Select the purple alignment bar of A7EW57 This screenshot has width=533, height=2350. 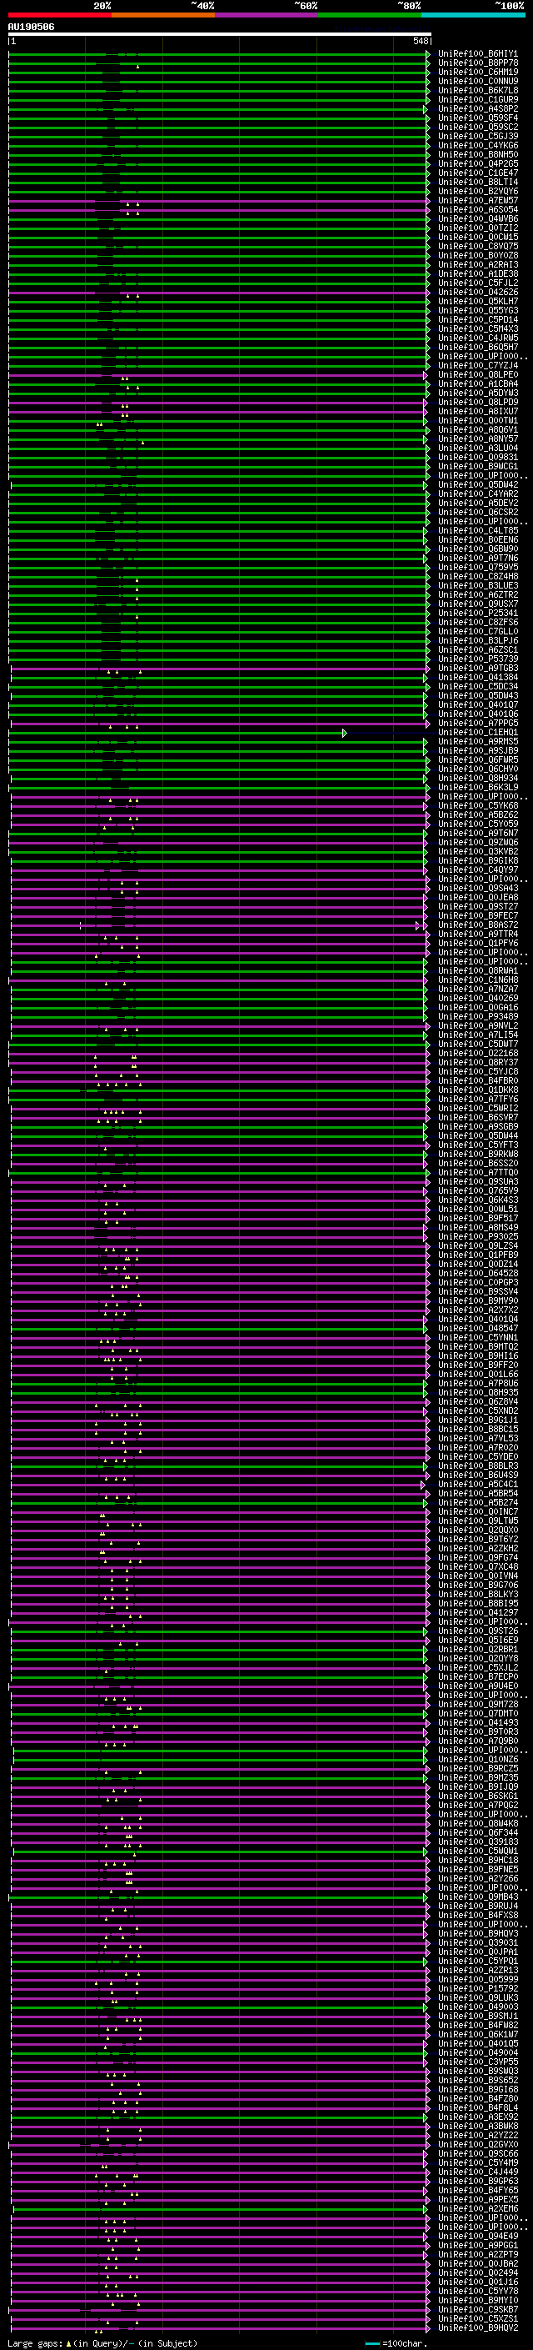219,201
